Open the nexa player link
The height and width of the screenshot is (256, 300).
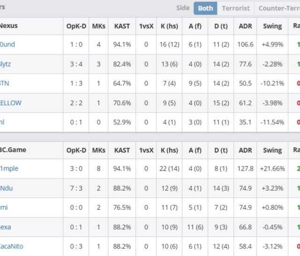click(6, 226)
